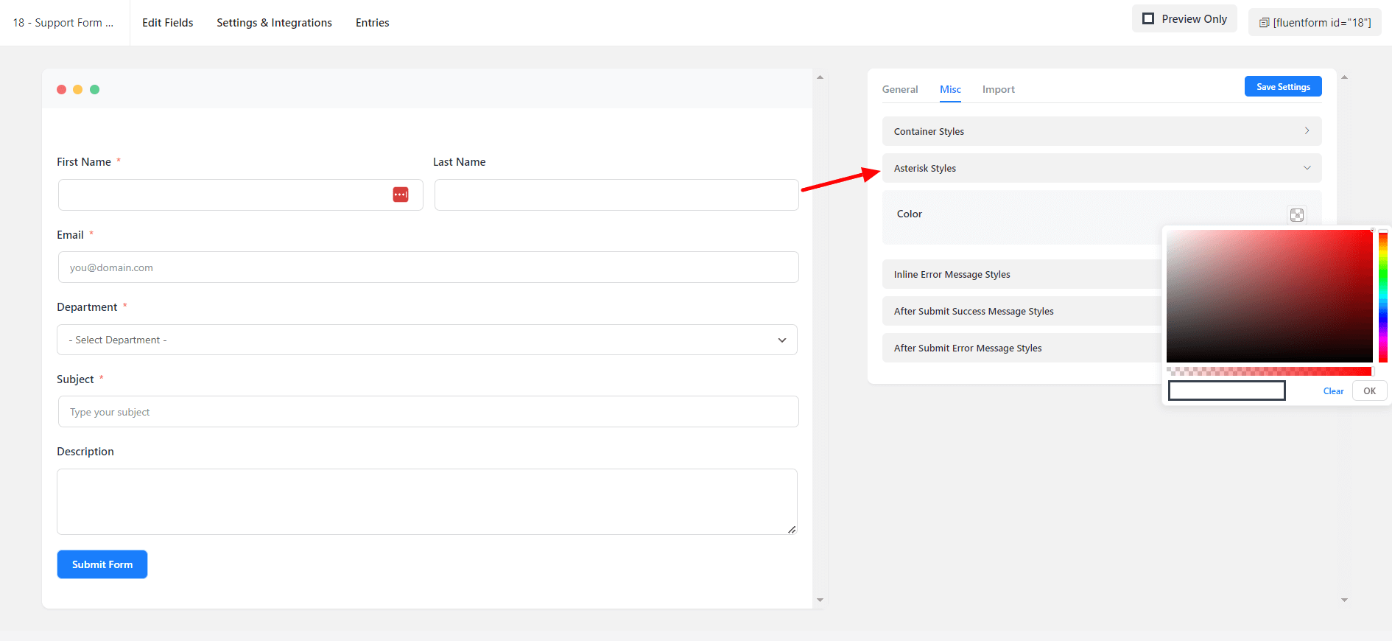Image resolution: width=1392 pixels, height=641 pixels.
Task: Switch to the Import tab
Action: [998, 89]
